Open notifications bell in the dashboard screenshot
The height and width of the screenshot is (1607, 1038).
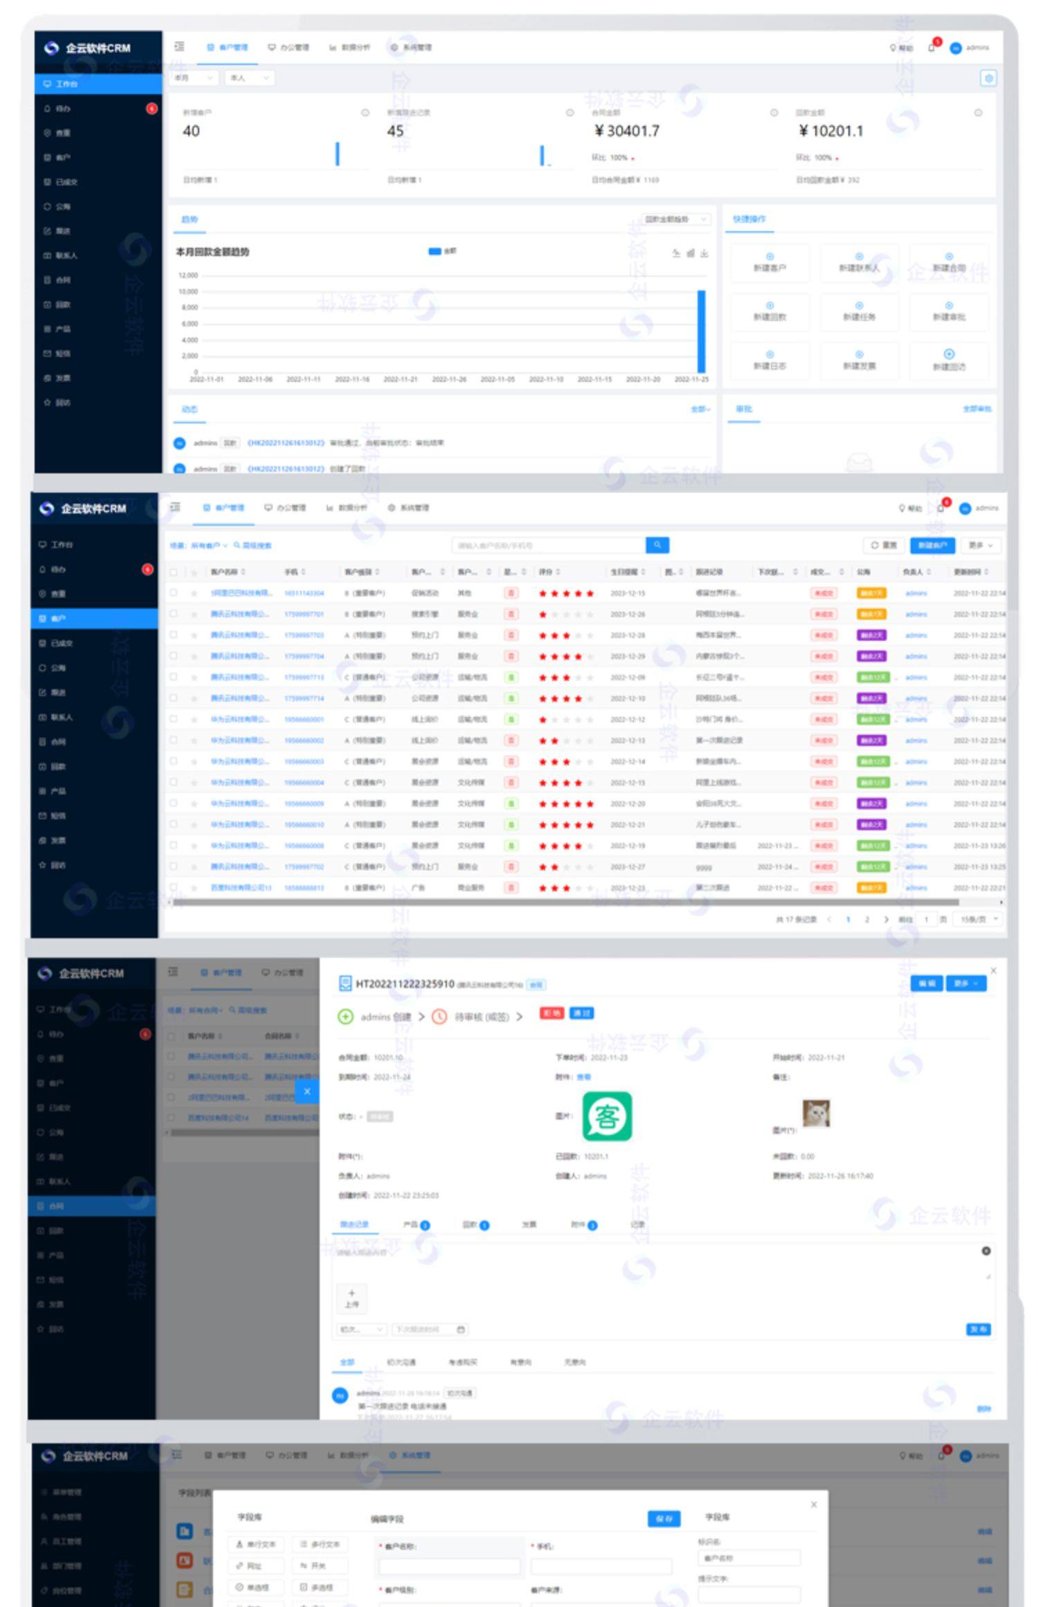point(932,47)
